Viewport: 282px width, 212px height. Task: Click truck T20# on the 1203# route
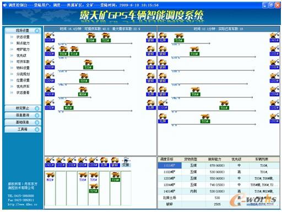point(88,64)
